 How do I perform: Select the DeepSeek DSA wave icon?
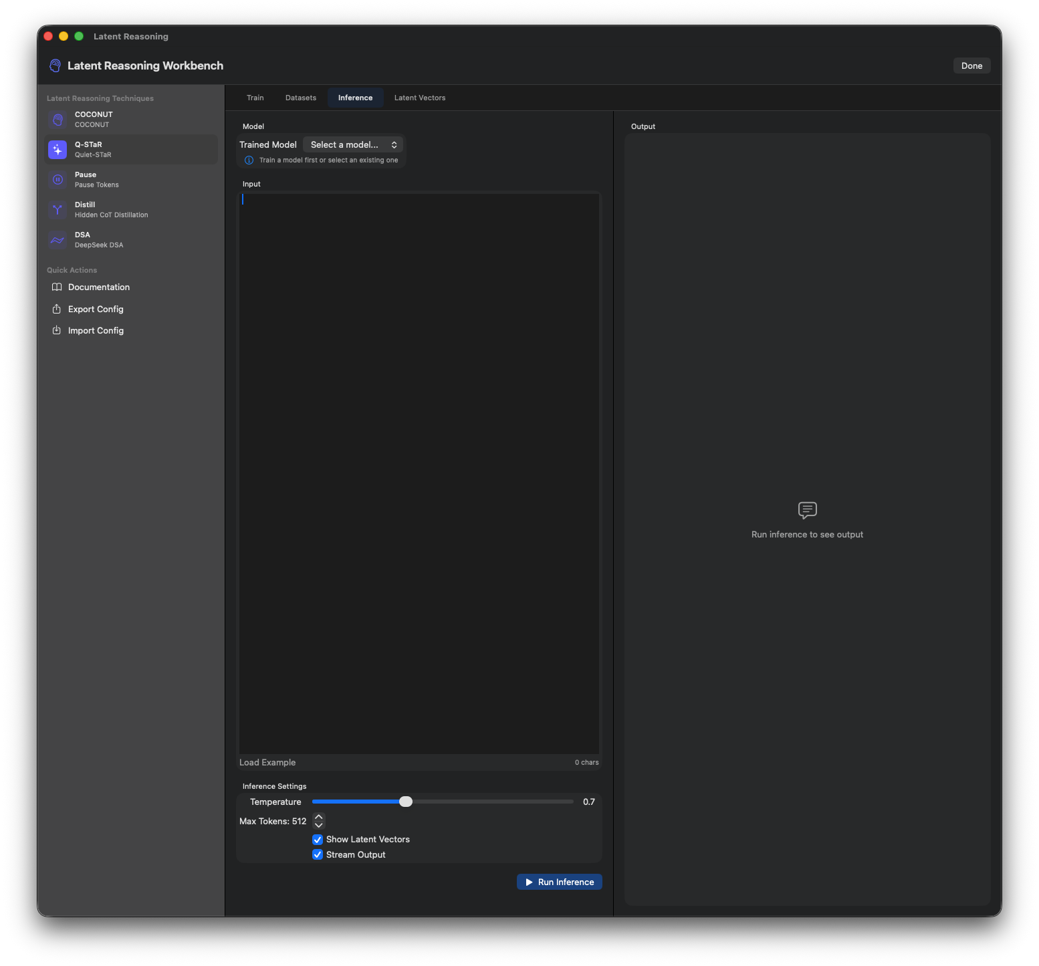coord(57,239)
